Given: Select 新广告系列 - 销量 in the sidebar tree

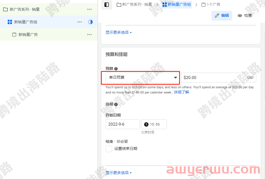Looking at the screenshot, I should 49,9.
